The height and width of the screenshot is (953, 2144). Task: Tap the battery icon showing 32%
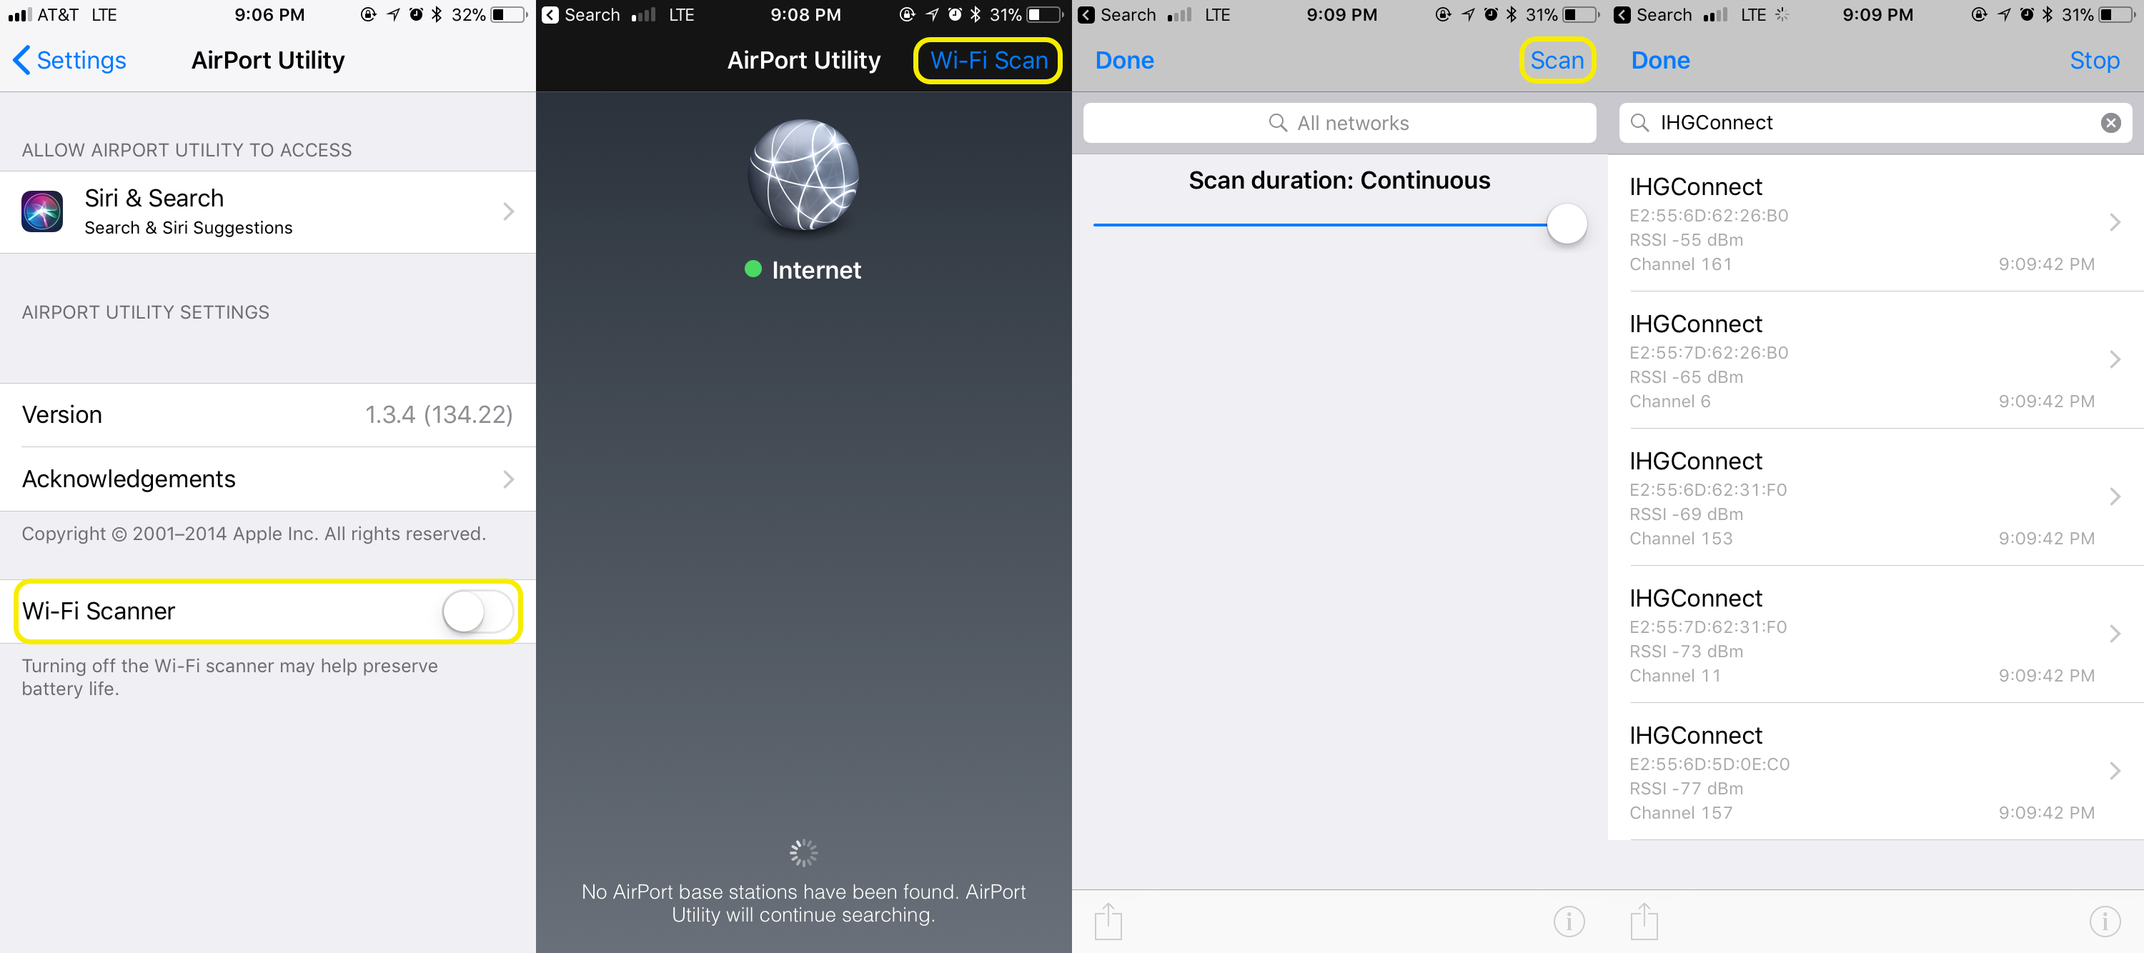pyautogui.click(x=509, y=15)
